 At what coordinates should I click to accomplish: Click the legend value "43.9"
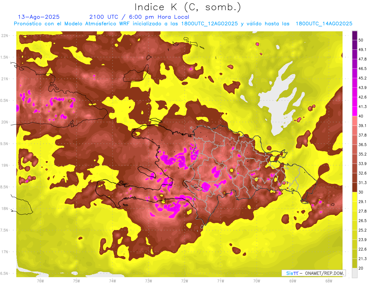click(362, 88)
